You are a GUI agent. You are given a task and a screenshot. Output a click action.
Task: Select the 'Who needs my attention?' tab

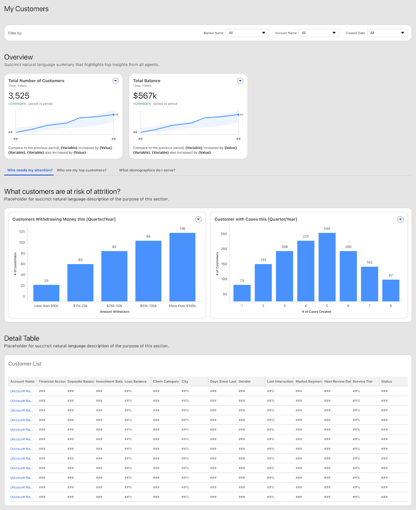[x=30, y=170]
